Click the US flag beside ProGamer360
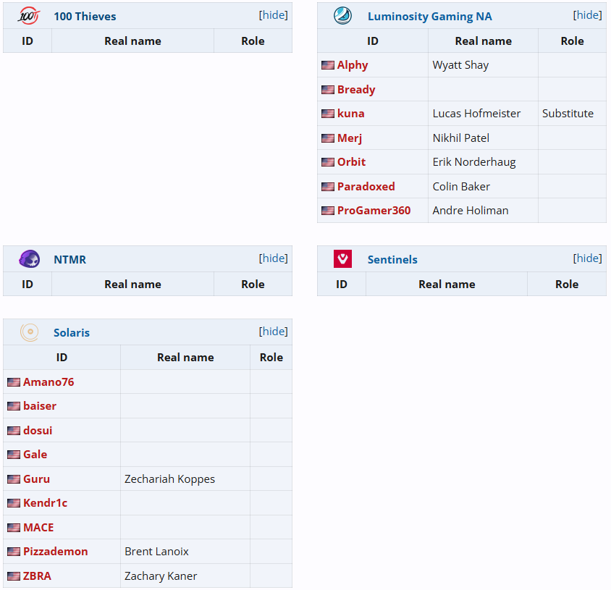 point(328,211)
